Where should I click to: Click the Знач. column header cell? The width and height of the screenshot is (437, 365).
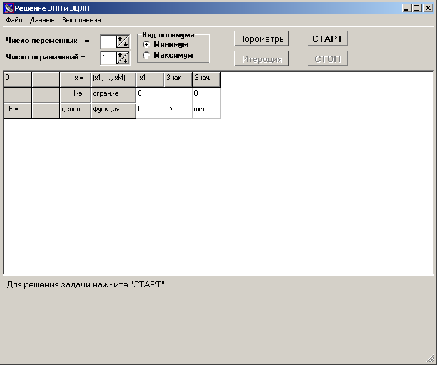coord(206,79)
